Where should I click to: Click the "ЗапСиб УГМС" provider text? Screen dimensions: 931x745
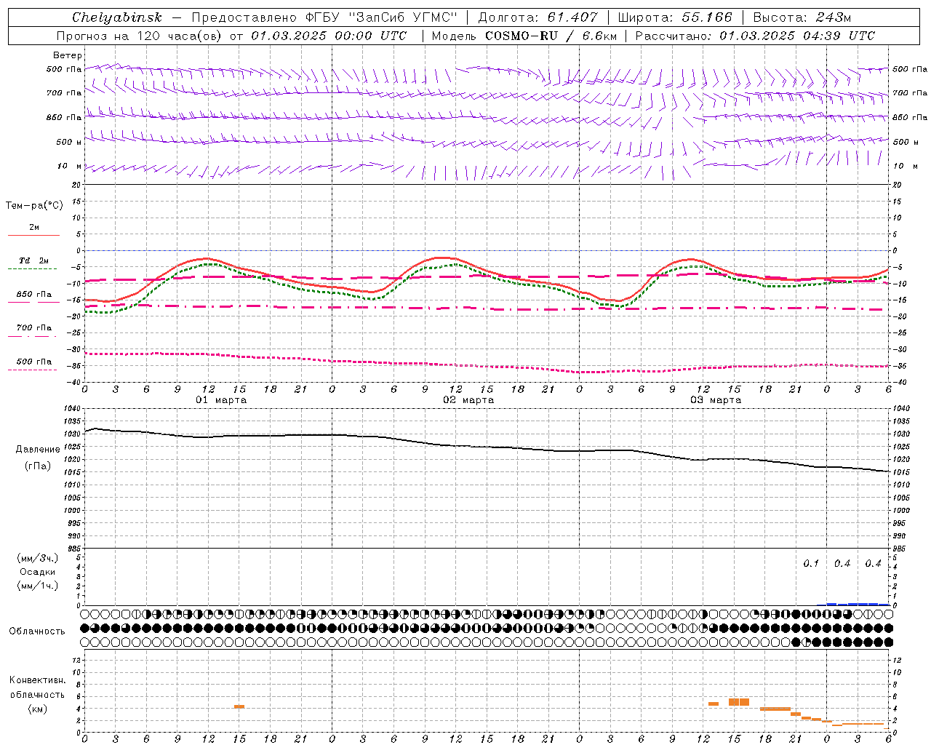click(x=403, y=17)
